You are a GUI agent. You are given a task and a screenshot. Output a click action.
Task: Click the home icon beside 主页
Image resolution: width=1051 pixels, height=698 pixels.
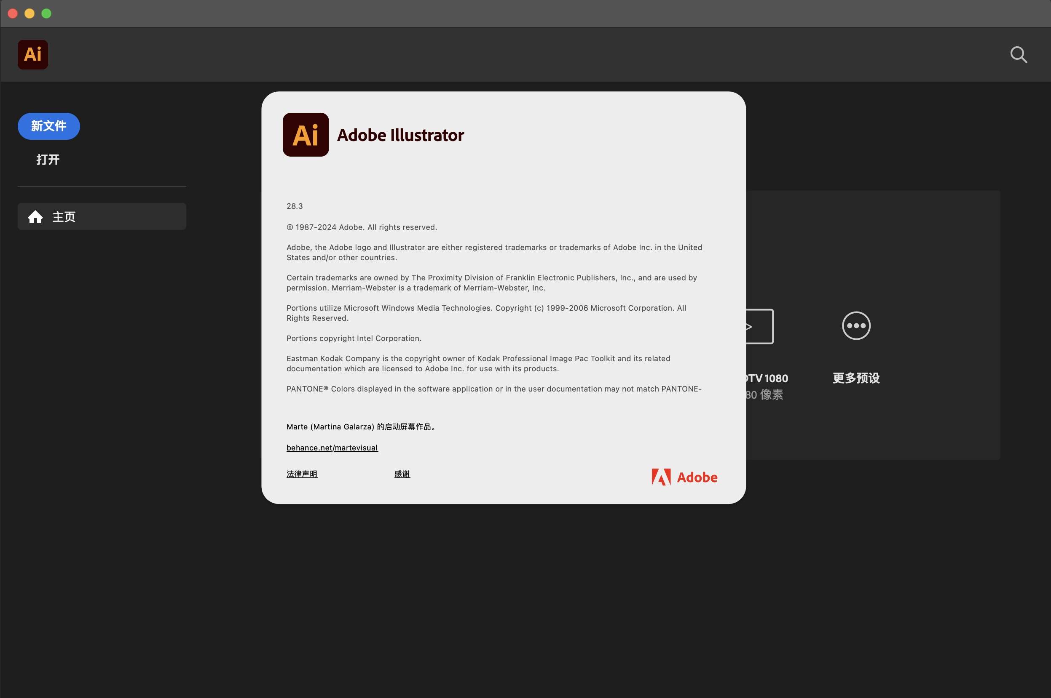coord(35,216)
